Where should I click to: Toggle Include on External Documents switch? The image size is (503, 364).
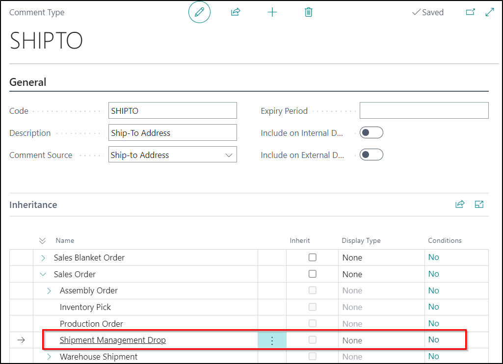click(371, 155)
